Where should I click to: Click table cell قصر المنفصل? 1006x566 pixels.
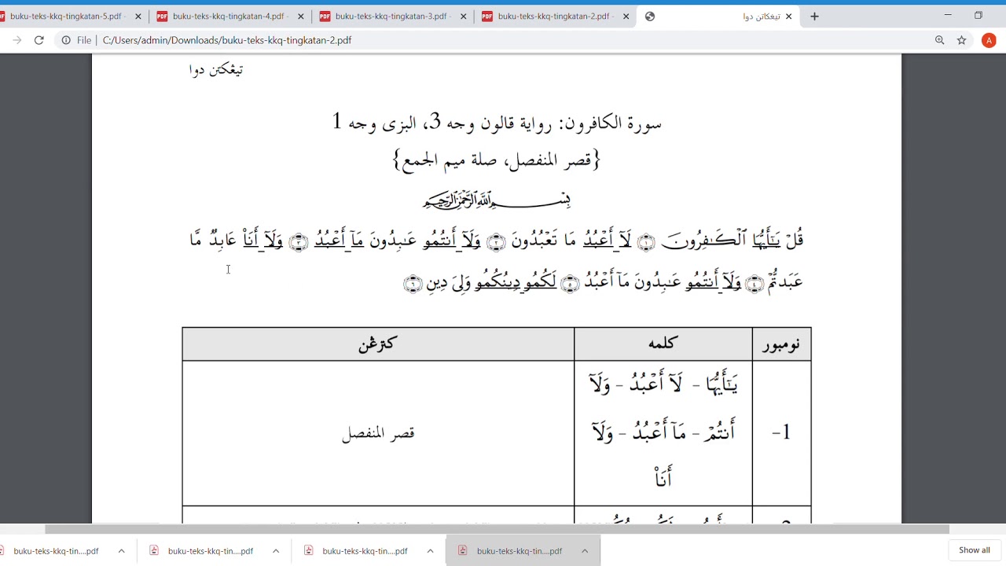[x=378, y=433]
